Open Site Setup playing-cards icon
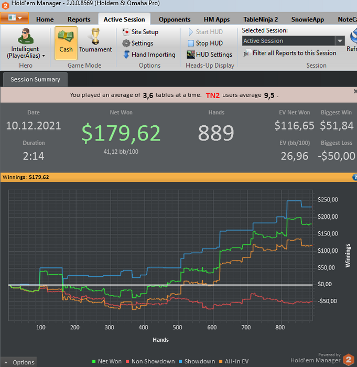 tap(126, 32)
